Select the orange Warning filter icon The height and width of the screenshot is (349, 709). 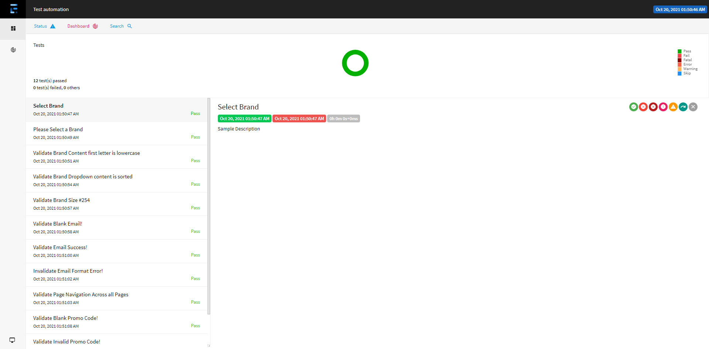click(674, 107)
